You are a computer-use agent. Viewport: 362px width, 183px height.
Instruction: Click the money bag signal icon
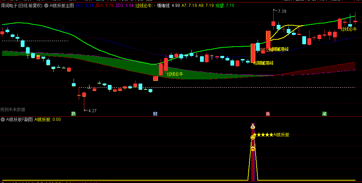tap(253, 126)
